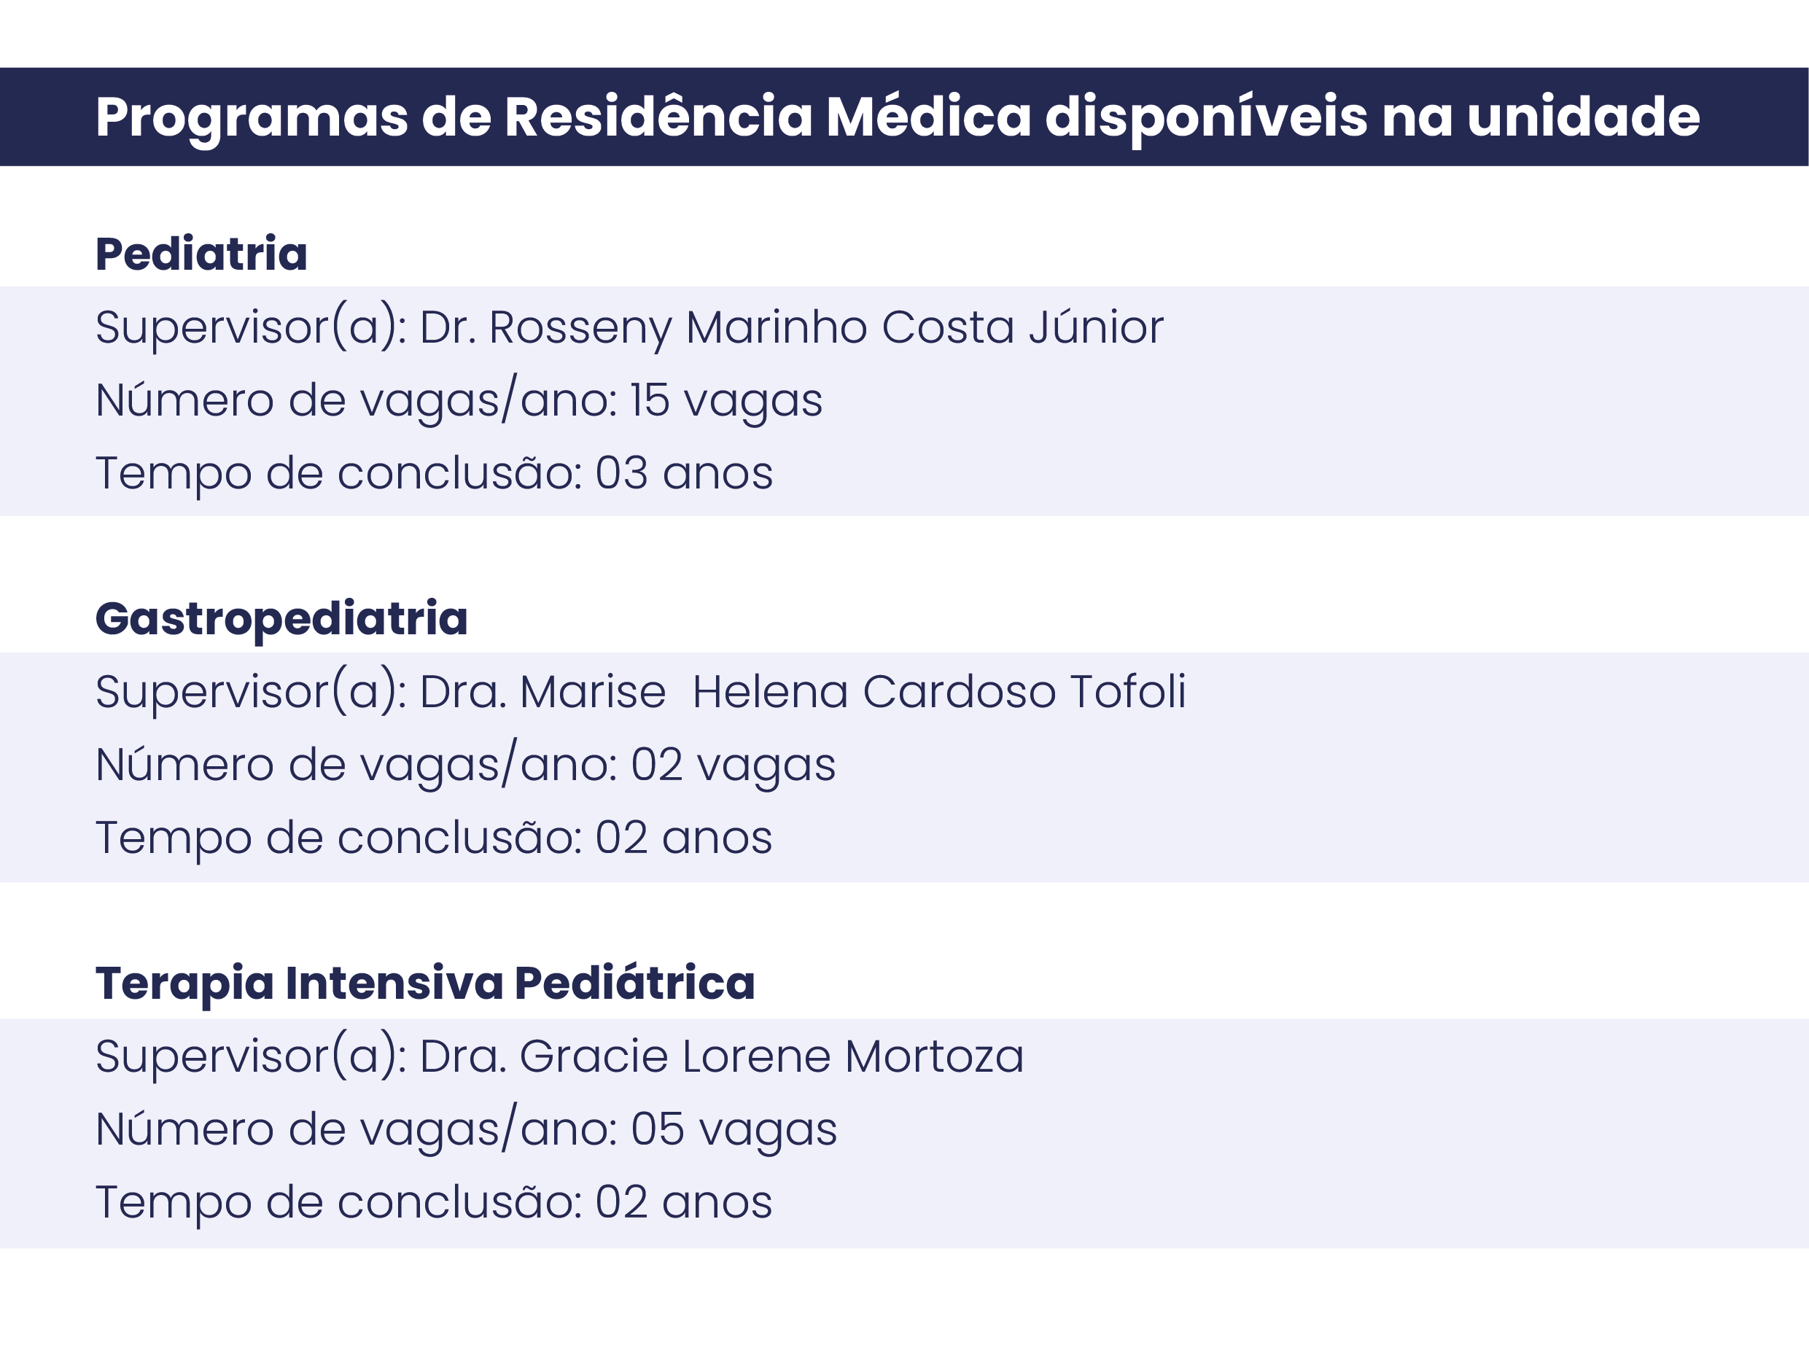1809x1367 pixels.
Task: Select the Gastropediatria section heading
Action: [281, 618]
